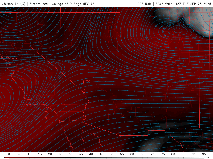Screen dimensions: 213x159
Task: Click the '50' value on color scale
Action: click(112, 154)
